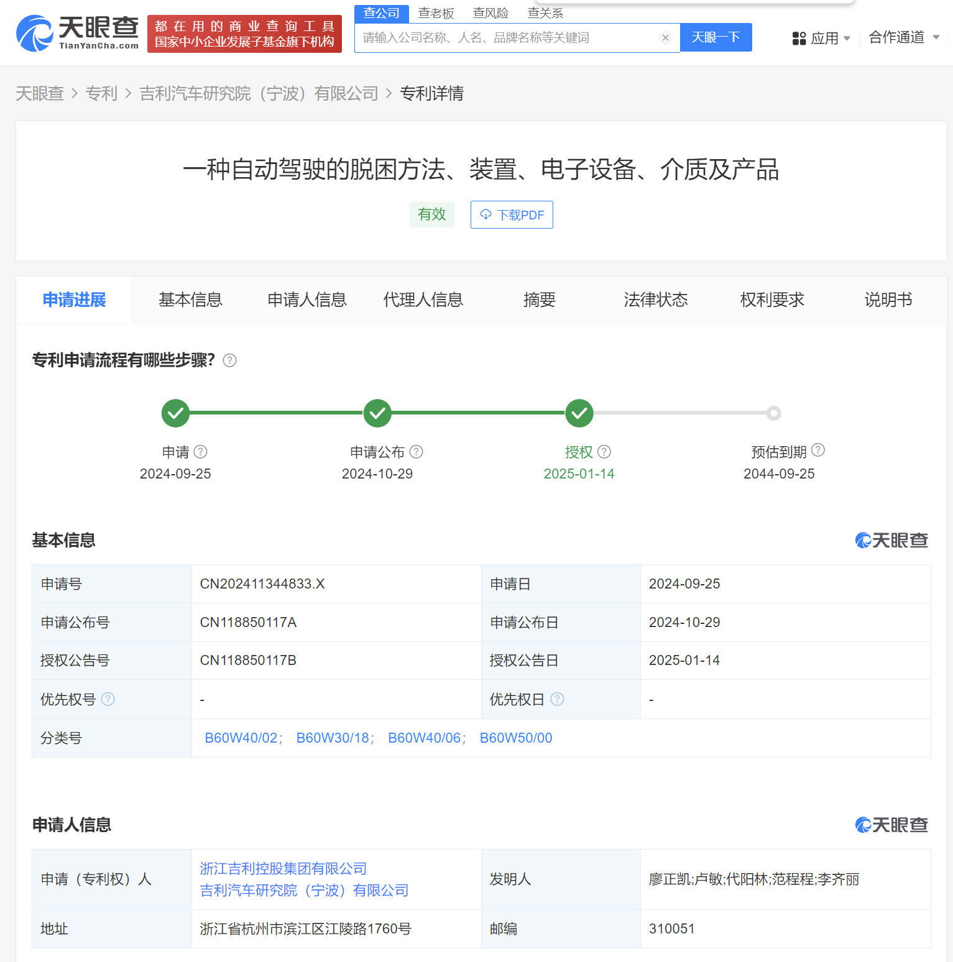Open the 天眼查 breadcrumb link

40,93
